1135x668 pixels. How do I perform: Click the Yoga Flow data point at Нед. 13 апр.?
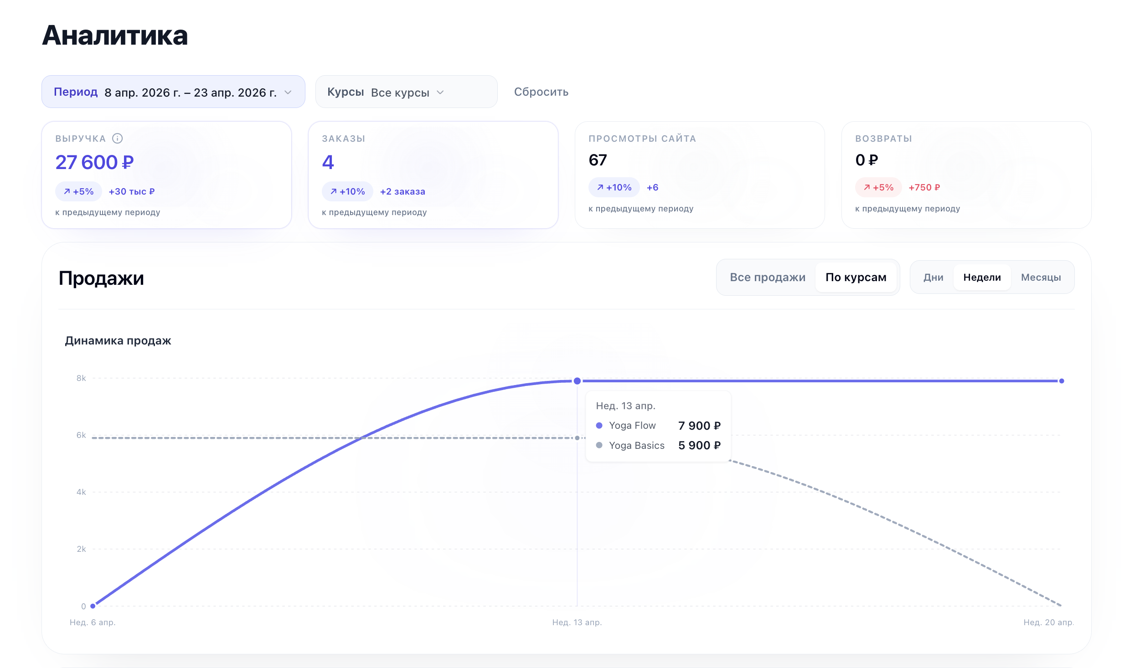[577, 381]
